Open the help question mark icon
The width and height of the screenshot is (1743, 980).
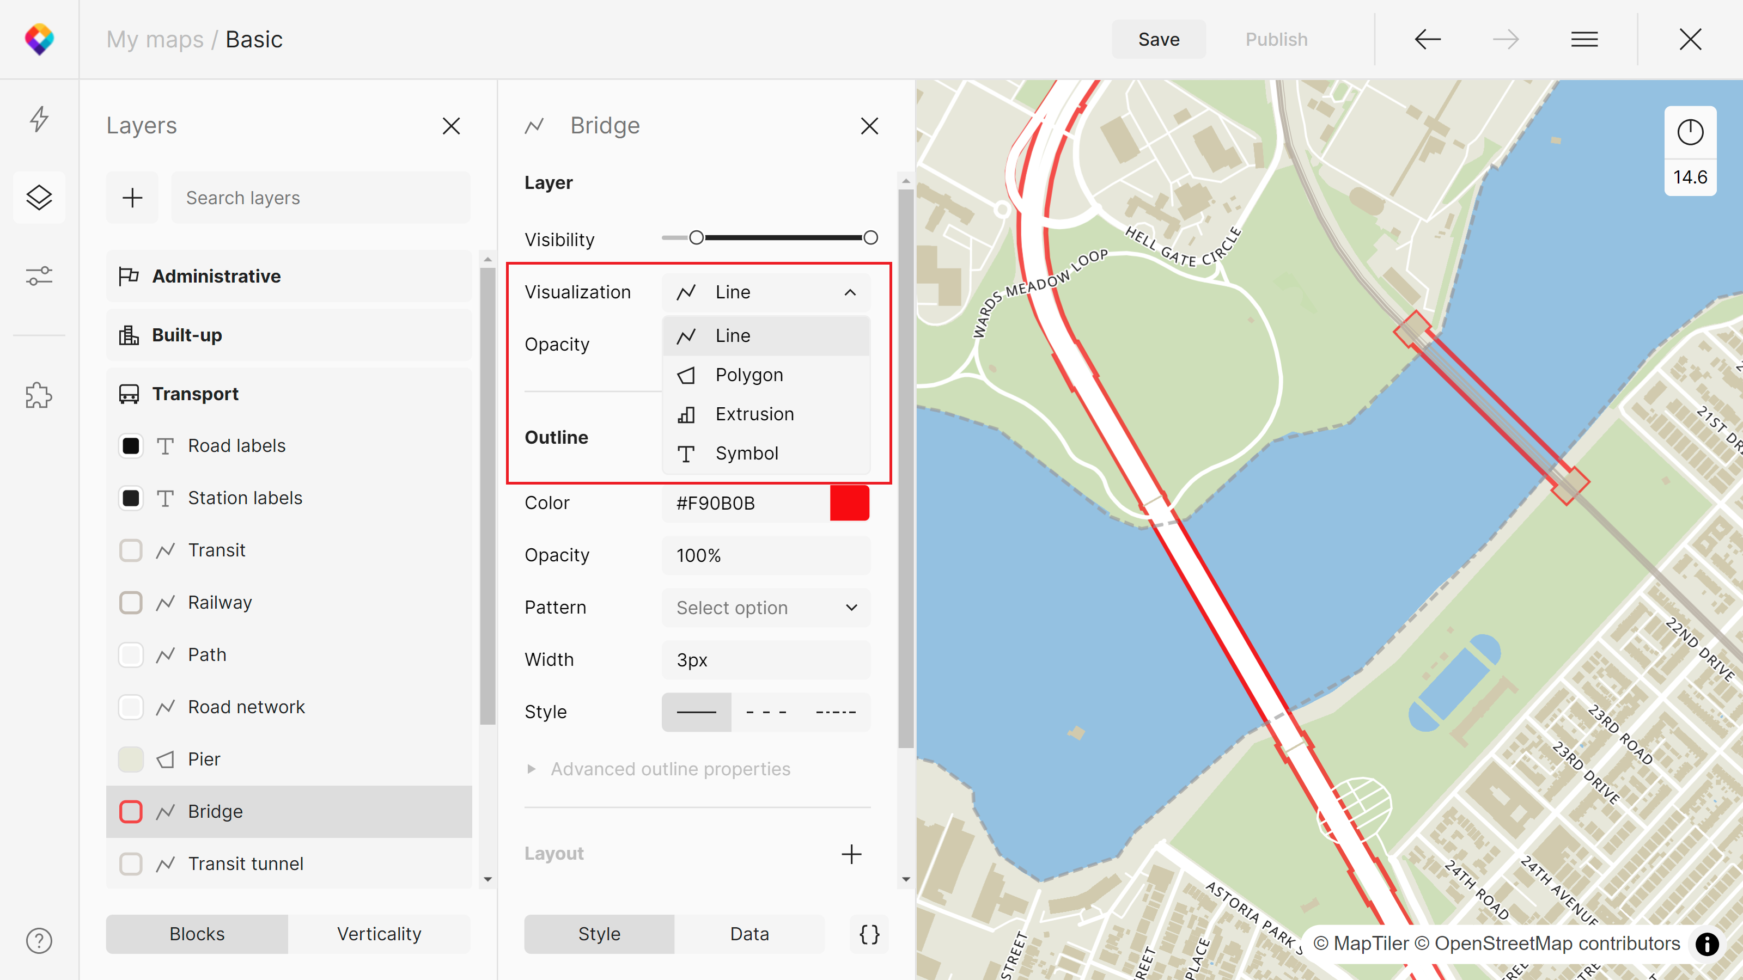(x=39, y=941)
